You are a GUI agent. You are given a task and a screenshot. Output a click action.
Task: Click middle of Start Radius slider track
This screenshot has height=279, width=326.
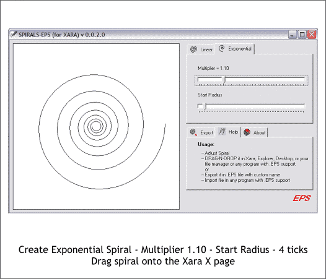click(x=252, y=106)
